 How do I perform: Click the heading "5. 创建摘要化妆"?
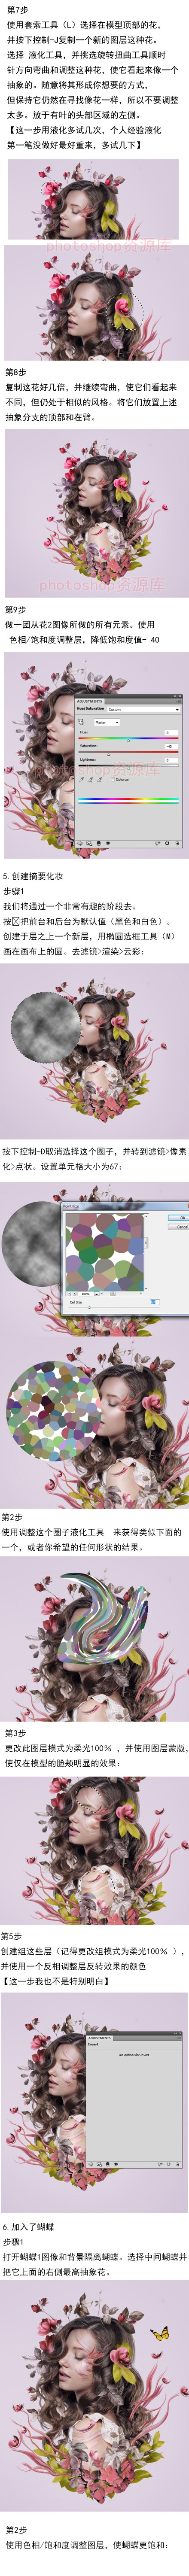[x=33, y=876]
